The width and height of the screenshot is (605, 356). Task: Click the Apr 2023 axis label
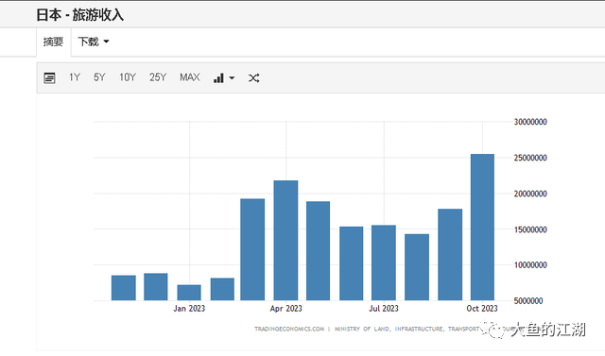click(x=285, y=309)
